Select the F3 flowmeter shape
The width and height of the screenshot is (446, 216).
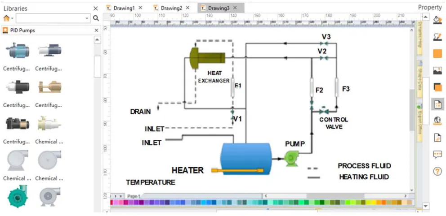(337, 88)
